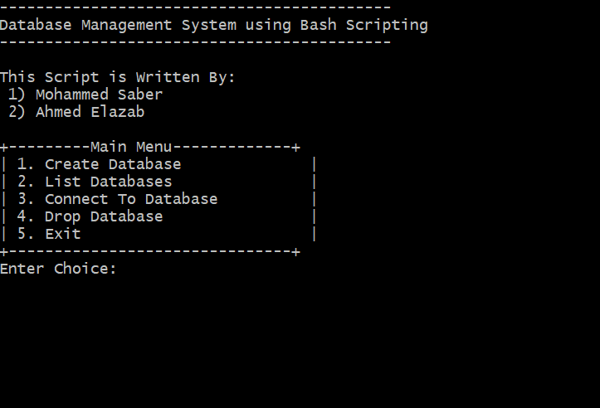
Task: Click the This Script is Written By text
Action: pyautogui.click(x=118, y=77)
